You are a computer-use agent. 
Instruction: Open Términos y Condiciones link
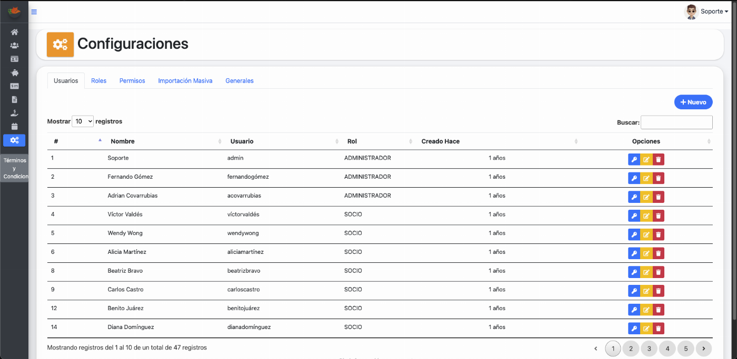[x=14, y=168]
